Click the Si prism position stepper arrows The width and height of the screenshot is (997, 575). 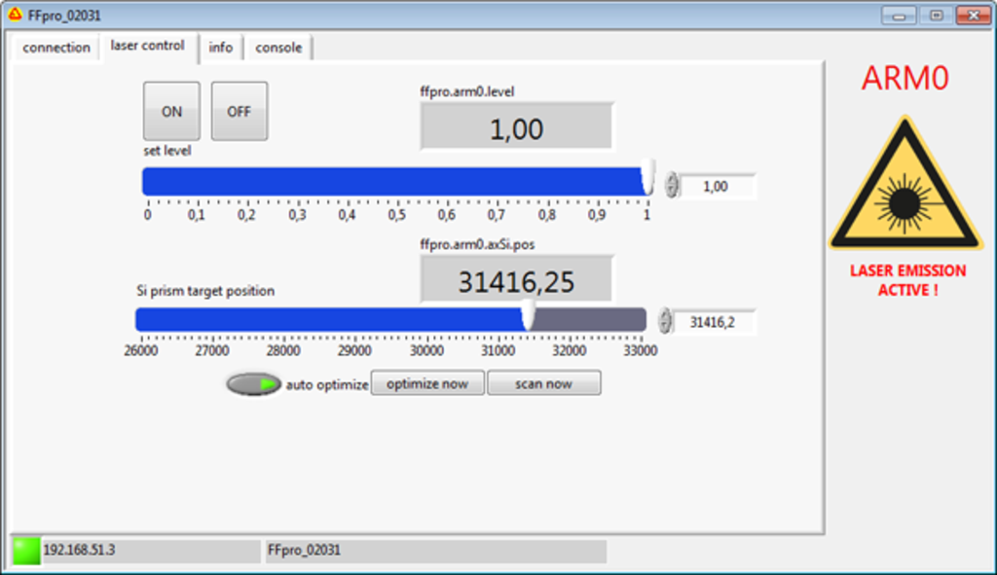click(665, 322)
